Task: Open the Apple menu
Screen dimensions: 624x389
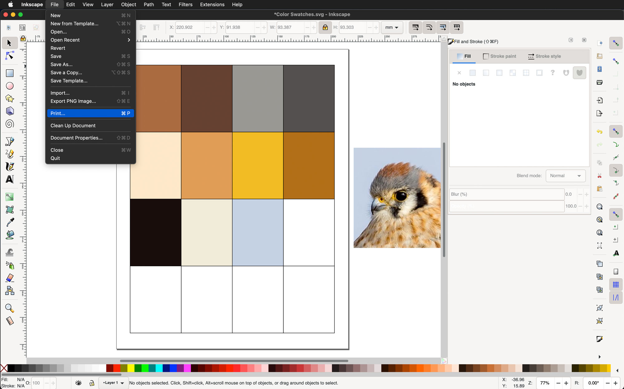Action: click(10, 4)
